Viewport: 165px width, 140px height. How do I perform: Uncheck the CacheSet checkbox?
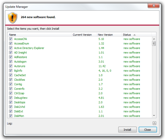pos(11,75)
